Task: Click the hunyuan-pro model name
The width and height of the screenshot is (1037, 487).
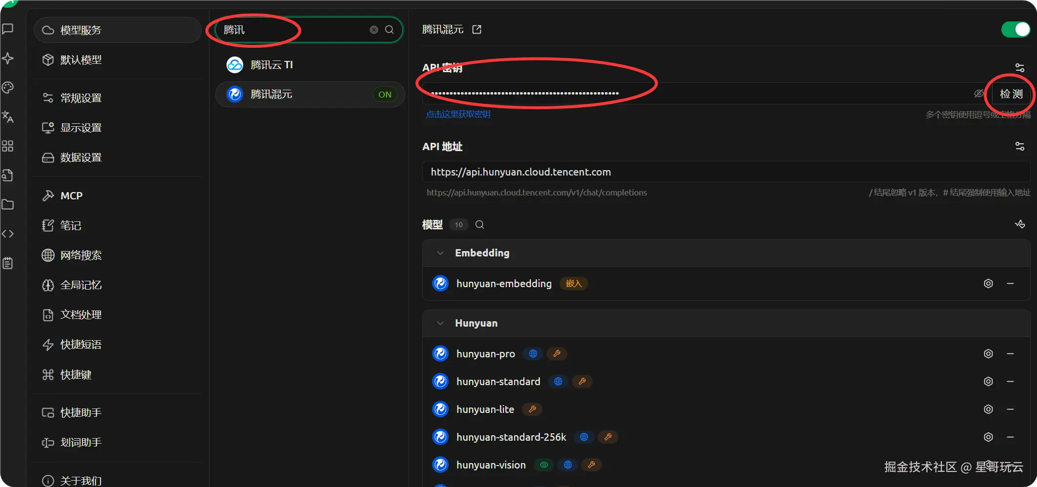Action: click(486, 354)
